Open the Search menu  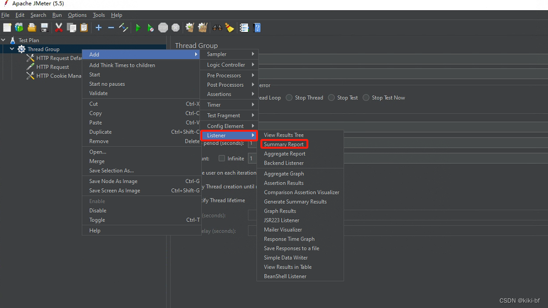[38, 15]
